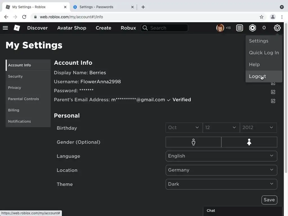Screen dimensions: 288x216
Task: Select the female gender option
Action: click(x=249, y=142)
